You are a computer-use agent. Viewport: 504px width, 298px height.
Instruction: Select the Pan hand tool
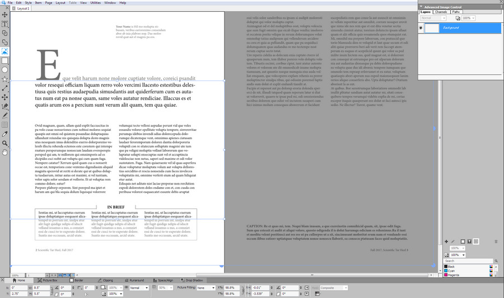tap(5, 152)
